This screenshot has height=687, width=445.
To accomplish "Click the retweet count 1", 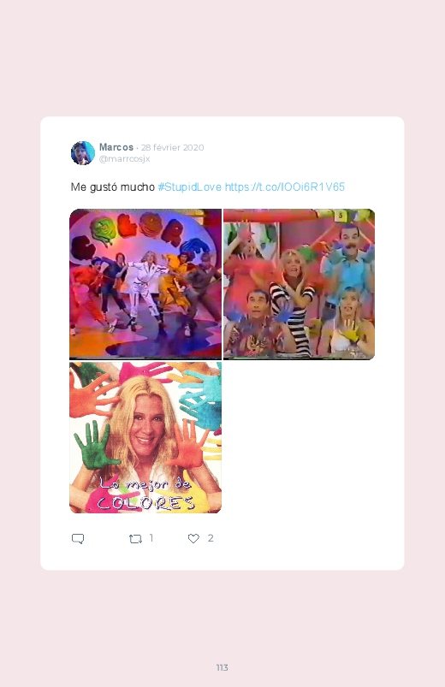I will (151, 538).
